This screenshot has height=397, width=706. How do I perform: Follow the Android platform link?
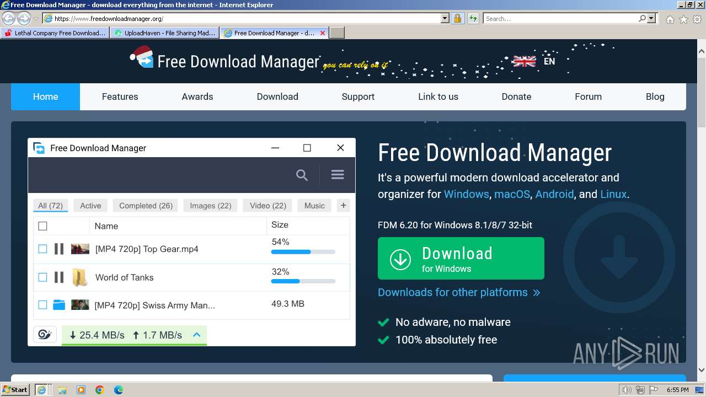[x=554, y=194]
